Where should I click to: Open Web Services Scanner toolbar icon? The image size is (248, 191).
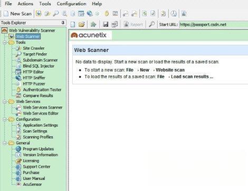126,14
